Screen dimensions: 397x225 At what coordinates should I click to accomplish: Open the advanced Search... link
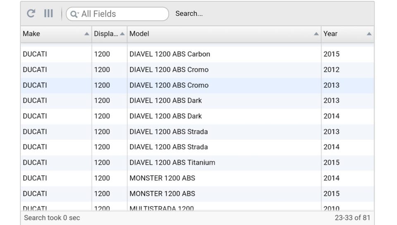(189, 14)
